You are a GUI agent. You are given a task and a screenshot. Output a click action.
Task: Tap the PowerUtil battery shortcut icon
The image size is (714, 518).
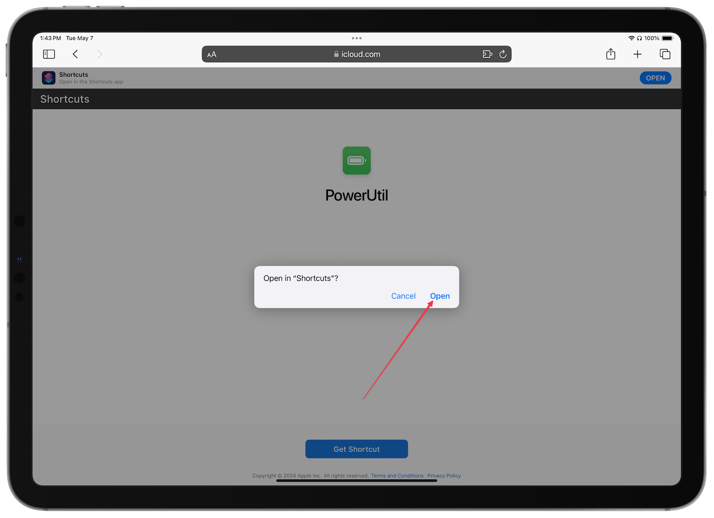357,160
